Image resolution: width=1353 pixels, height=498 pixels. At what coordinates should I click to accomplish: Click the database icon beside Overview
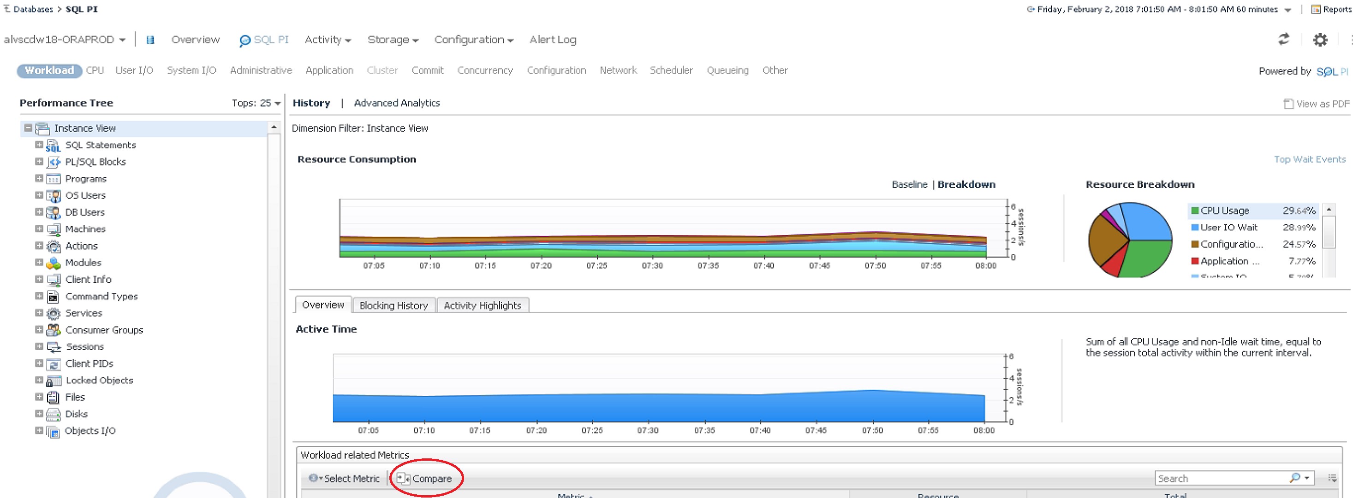coord(150,40)
